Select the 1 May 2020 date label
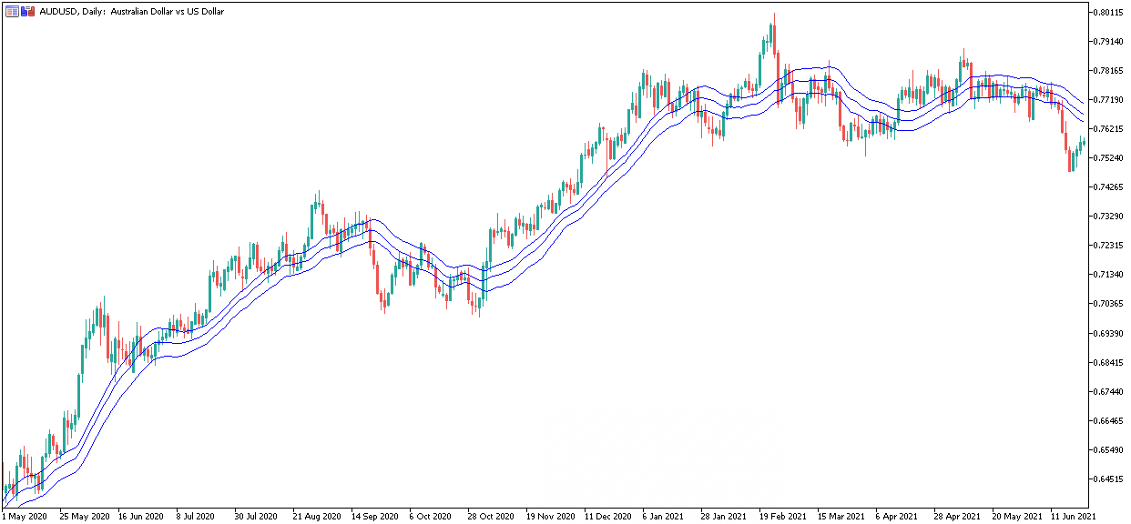This screenshot has width=1131, height=524. point(25,516)
